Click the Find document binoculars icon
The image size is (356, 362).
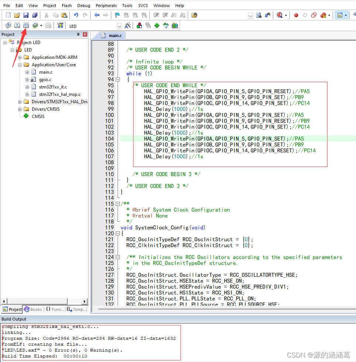(x=259, y=15)
